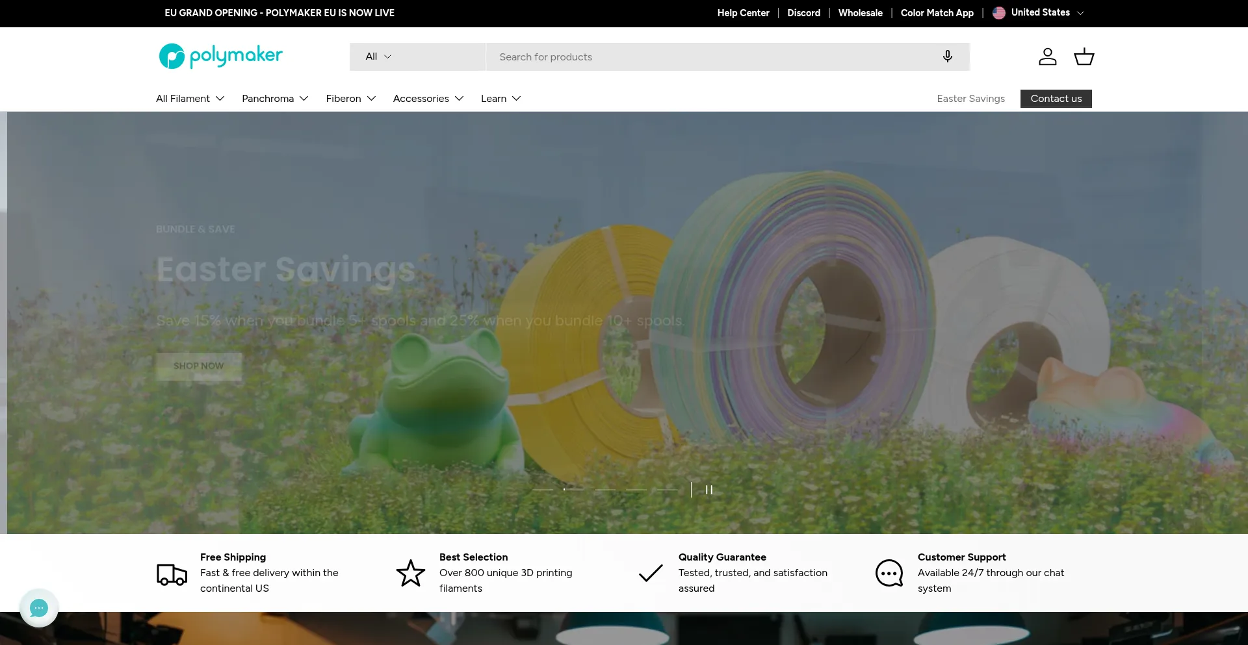Open the Learn menu
Screen dimensions: 1248x645
tap(500, 99)
